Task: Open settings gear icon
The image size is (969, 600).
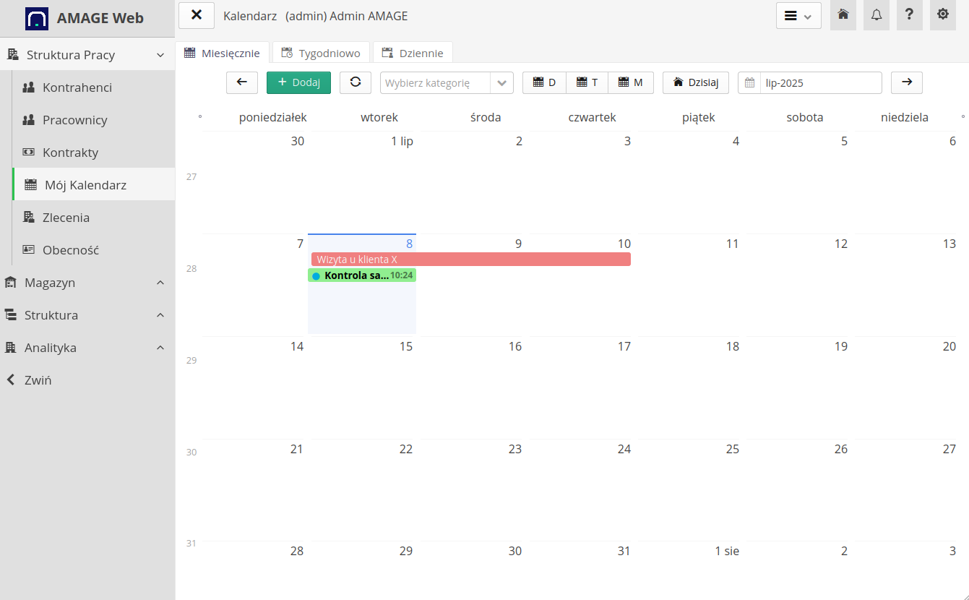Action: tap(942, 15)
